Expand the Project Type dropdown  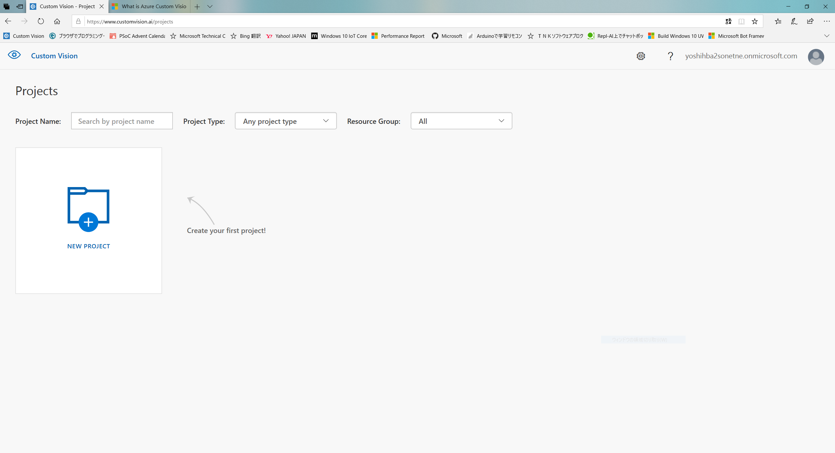coord(285,121)
